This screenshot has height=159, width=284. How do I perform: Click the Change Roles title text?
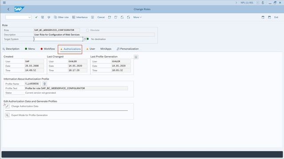(142, 9)
